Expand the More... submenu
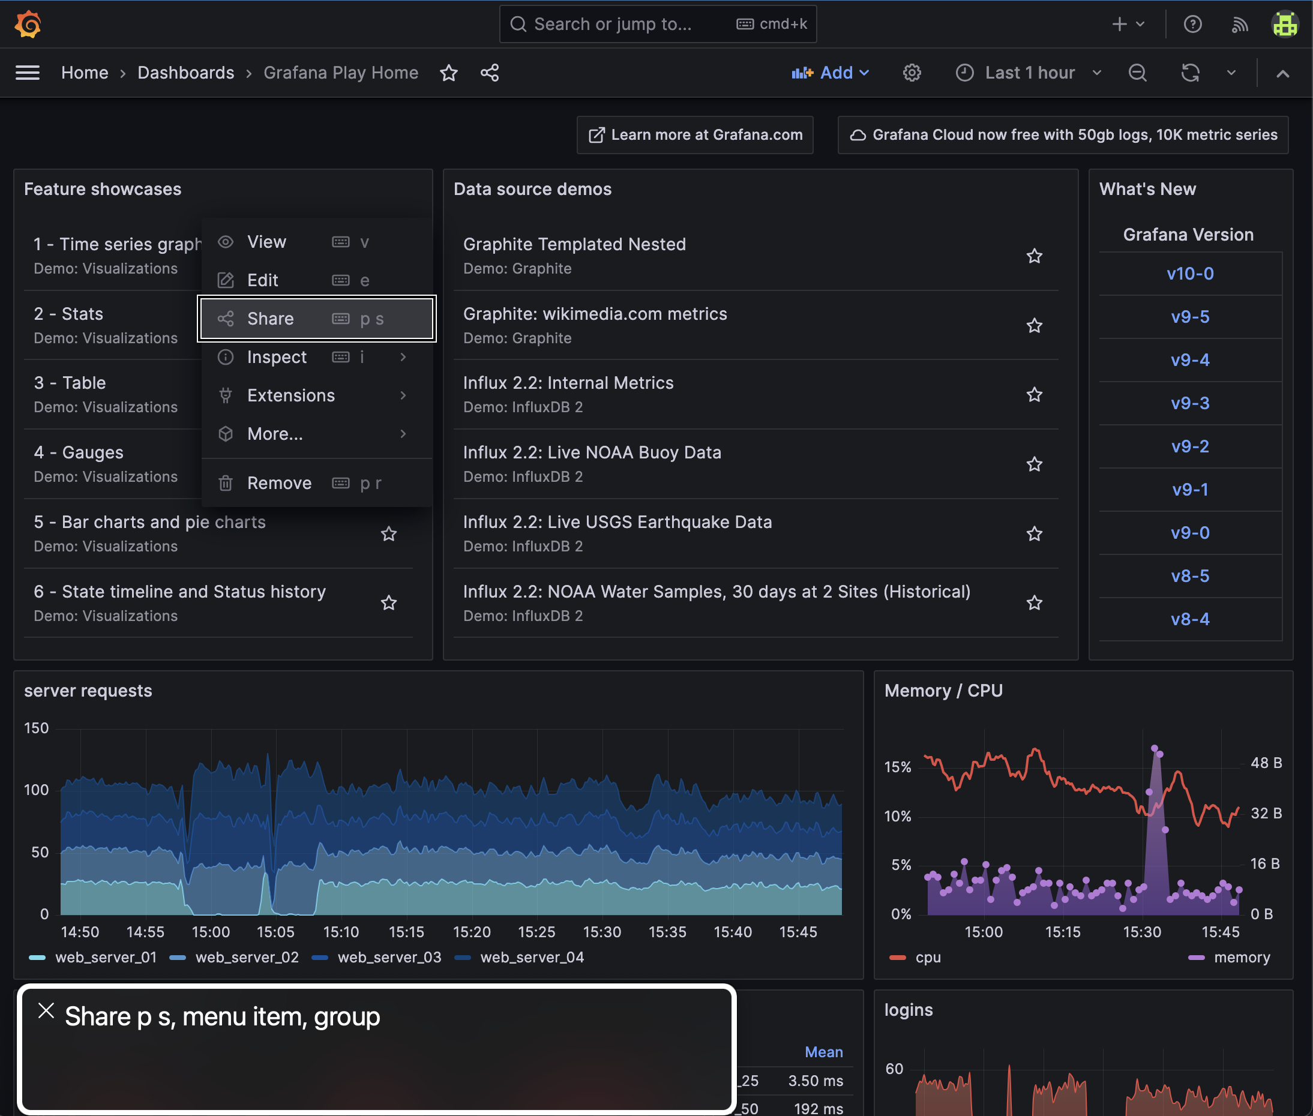This screenshot has height=1116, width=1313. pos(275,434)
